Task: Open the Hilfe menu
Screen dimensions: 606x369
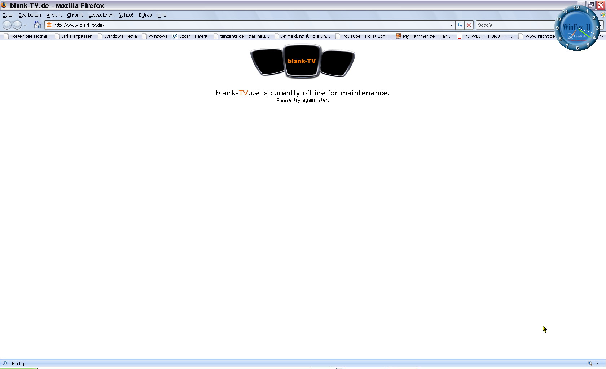Action: coord(162,15)
